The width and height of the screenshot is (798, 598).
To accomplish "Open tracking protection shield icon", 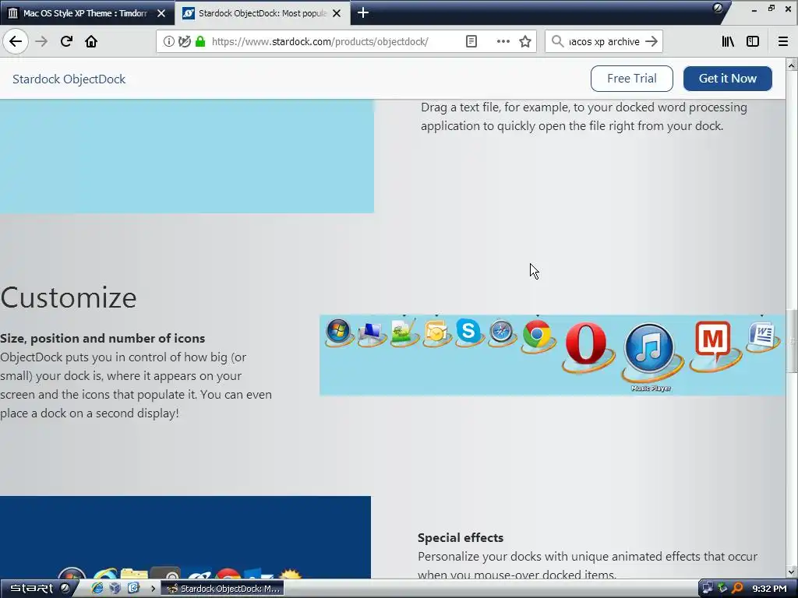I will coord(184,41).
